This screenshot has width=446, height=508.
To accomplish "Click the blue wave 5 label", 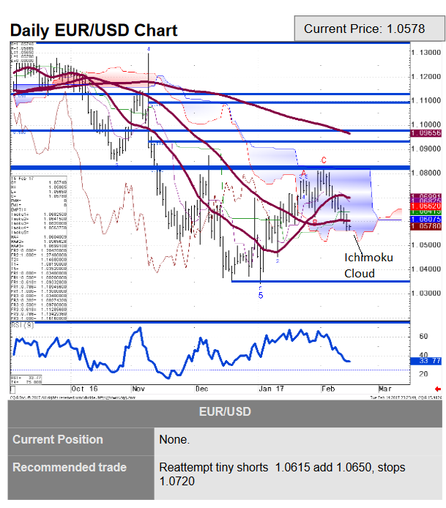I will click(x=261, y=295).
